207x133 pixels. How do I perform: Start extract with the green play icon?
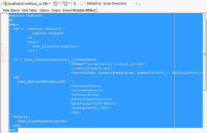pyautogui.click(x=75, y=4)
